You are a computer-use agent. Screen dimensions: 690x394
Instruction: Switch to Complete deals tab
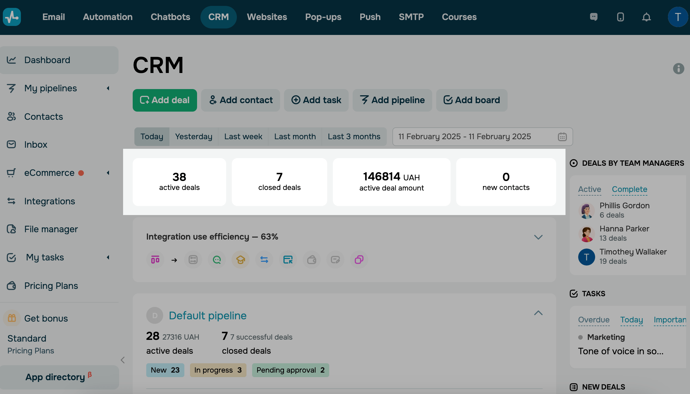pyautogui.click(x=629, y=189)
